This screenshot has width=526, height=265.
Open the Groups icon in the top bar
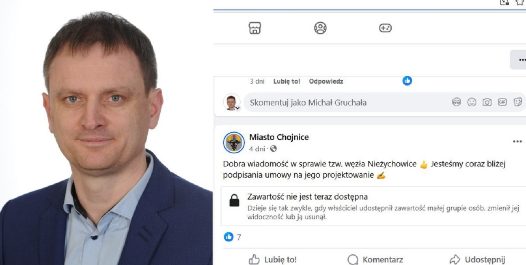tap(320, 28)
